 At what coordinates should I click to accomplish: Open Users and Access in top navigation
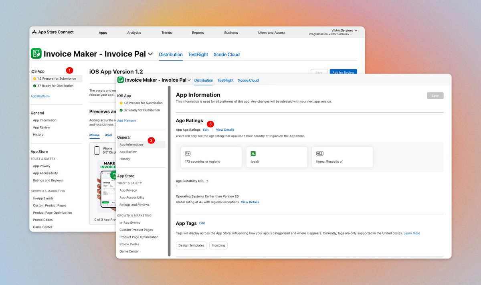click(x=272, y=33)
